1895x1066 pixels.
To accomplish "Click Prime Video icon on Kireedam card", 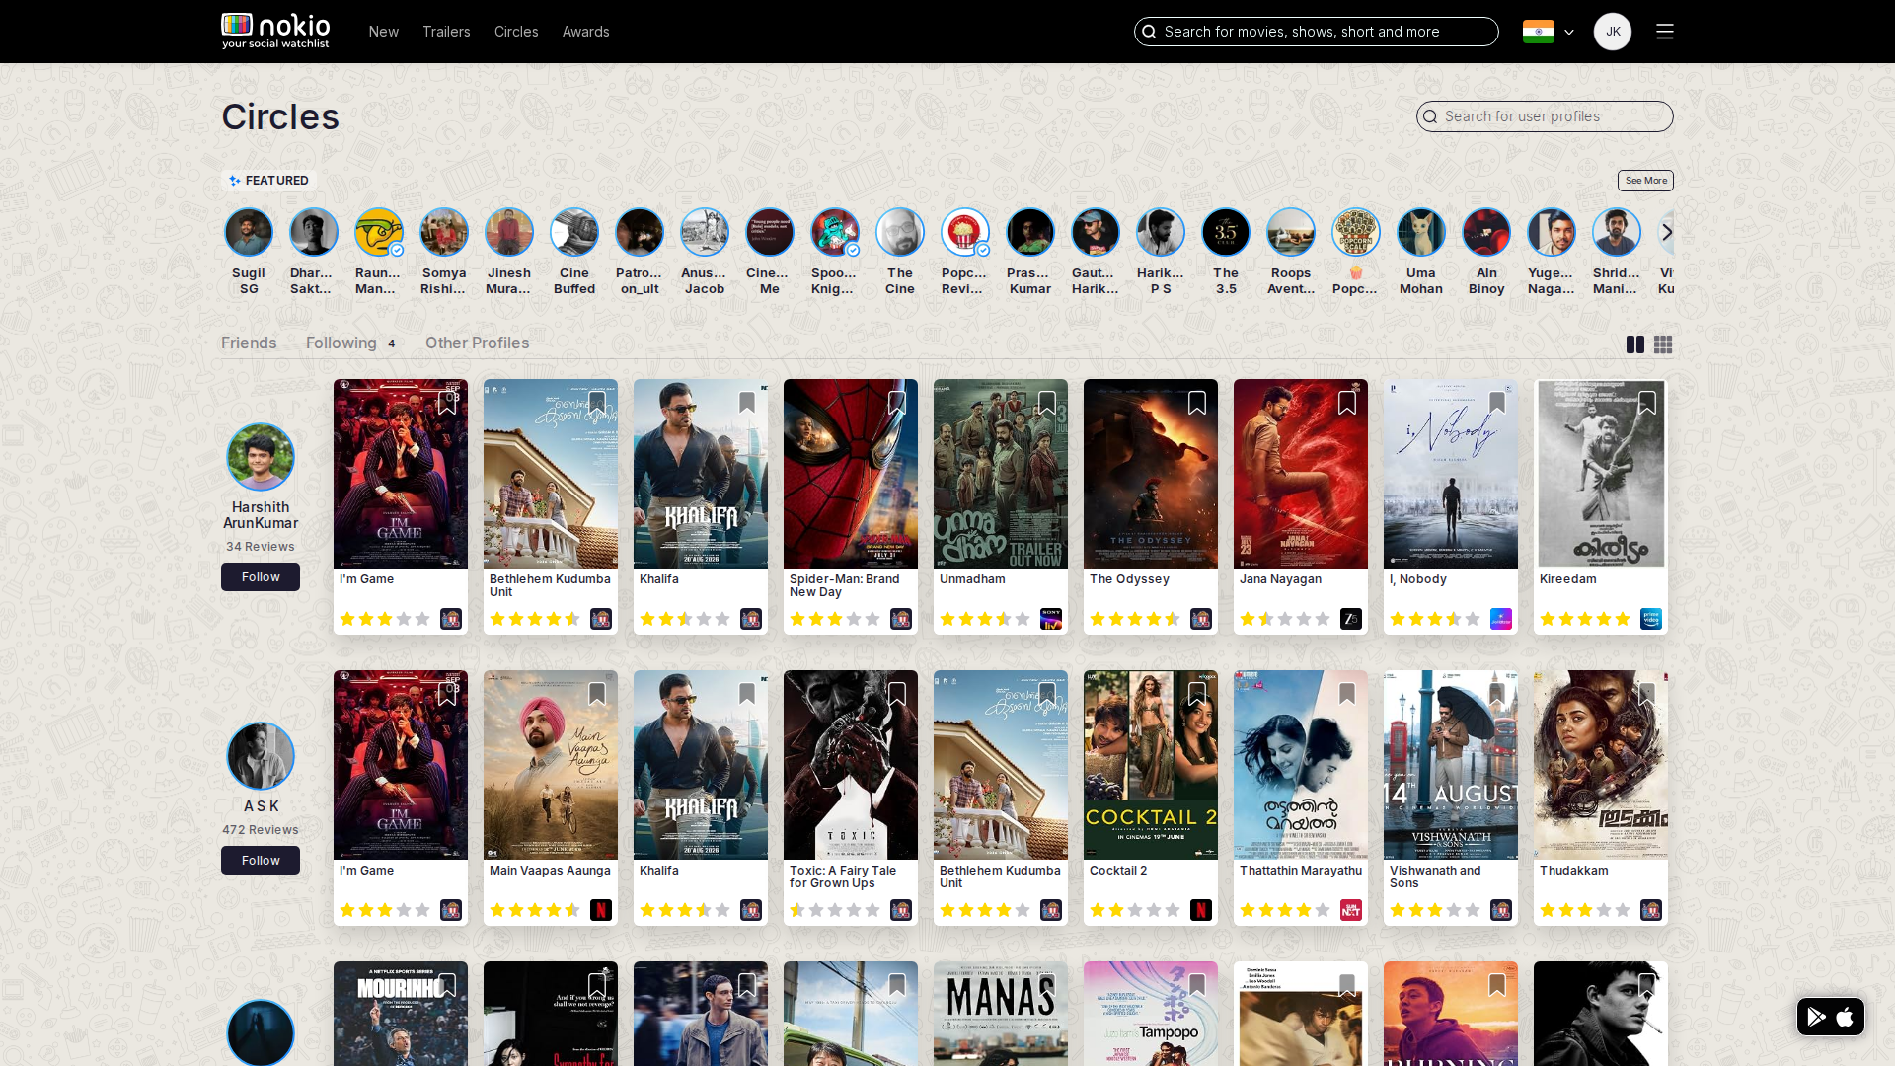I will (1651, 619).
